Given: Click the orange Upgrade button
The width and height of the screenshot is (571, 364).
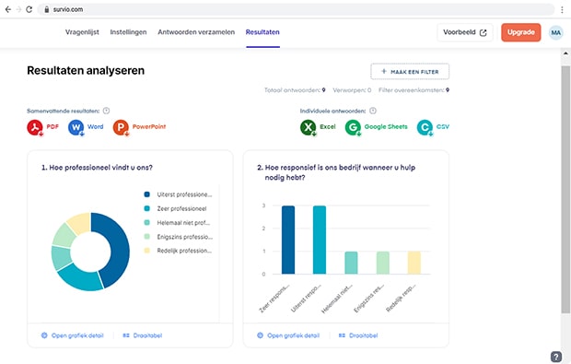Looking at the screenshot, I should coord(520,32).
